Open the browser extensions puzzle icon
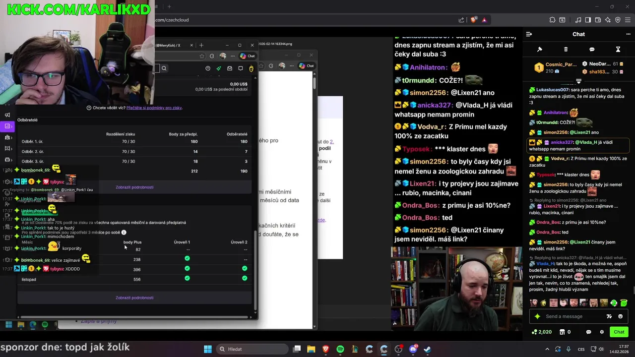The width and height of the screenshot is (635, 357). [x=552, y=20]
